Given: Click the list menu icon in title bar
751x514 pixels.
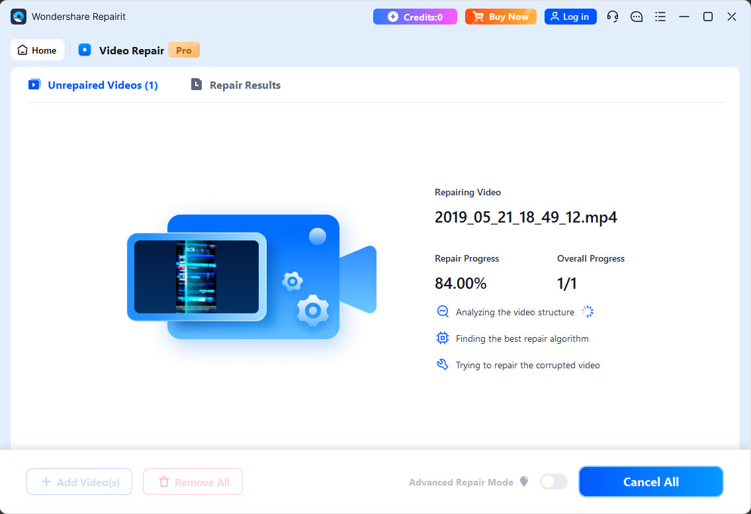Looking at the screenshot, I should (660, 17).
